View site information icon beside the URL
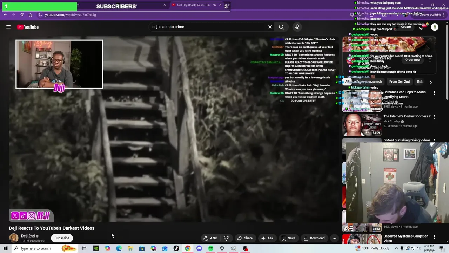The image size is (449, 253). [x=40, y=15]
